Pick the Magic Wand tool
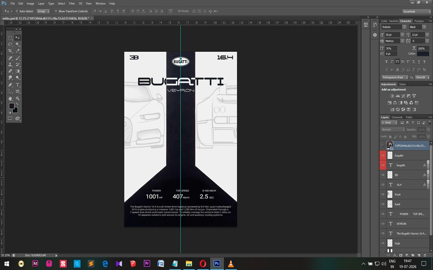The image size is (433, 270). point(18,44)
